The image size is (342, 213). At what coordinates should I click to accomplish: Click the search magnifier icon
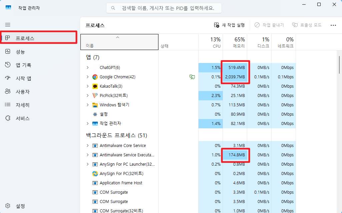(x=113, y=8)
